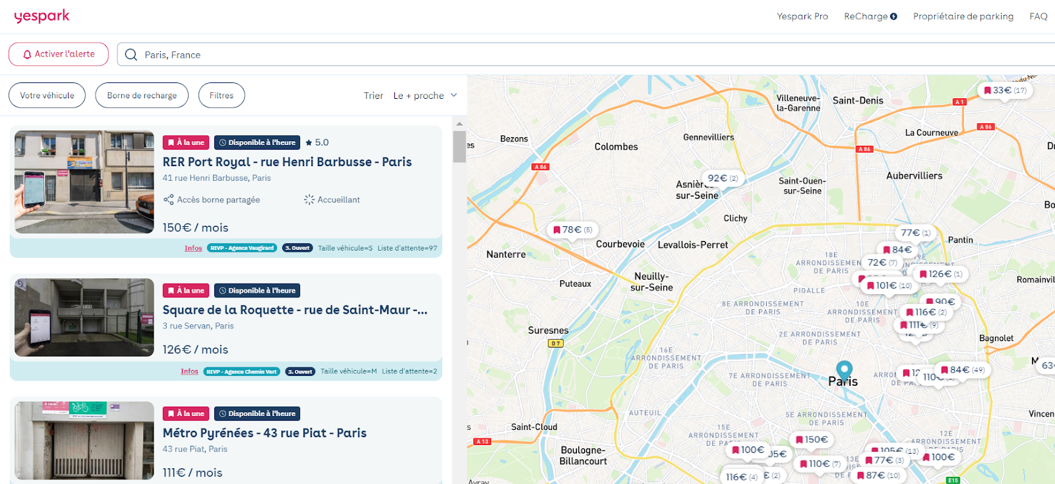The width and height of the screenshot is (1055, 484).
Task: Click the 110€ (7) map marker
Action: tap(820, 464)
